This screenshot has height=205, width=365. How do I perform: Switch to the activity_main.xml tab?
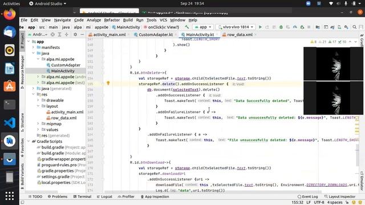coord(109,35)
